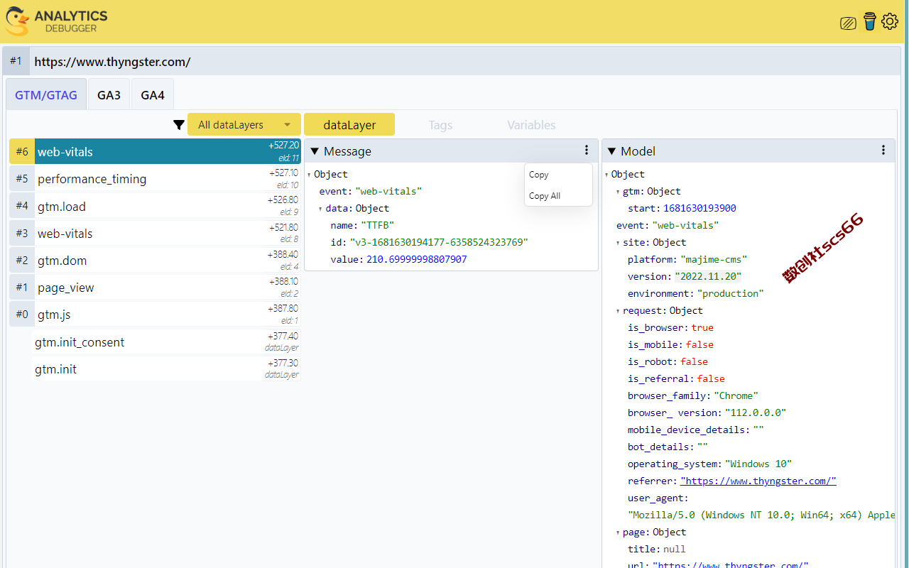Click the version "2022.11.20" value
This screenshot has height=568, width=909.
pos(708,276)
